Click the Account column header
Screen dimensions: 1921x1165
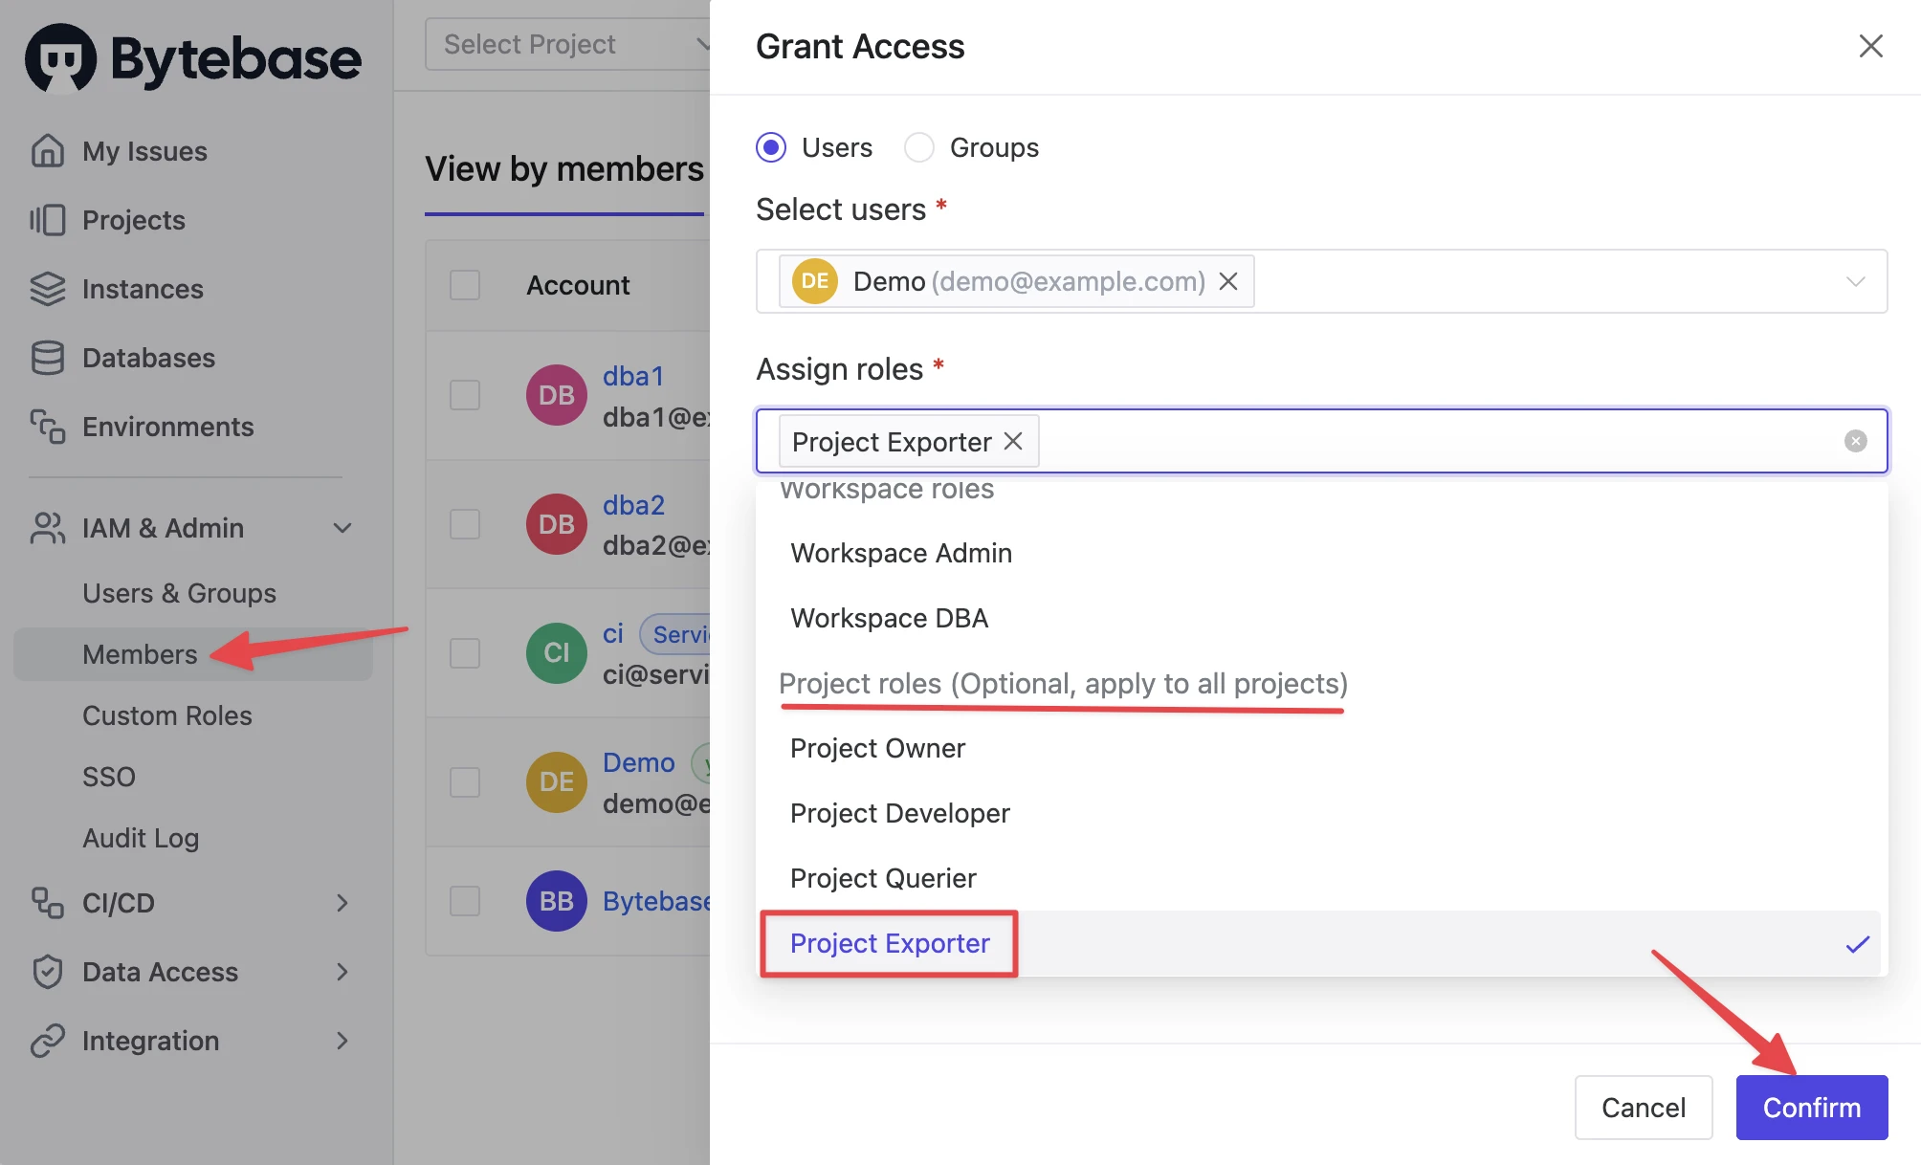point(578,285)
